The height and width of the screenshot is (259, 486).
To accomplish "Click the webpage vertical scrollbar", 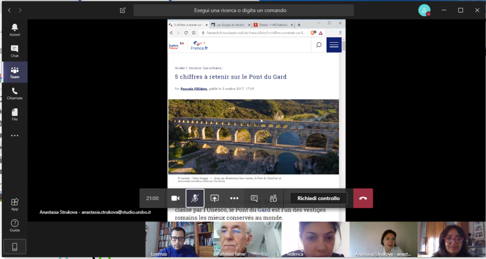I will click(344, 46).
